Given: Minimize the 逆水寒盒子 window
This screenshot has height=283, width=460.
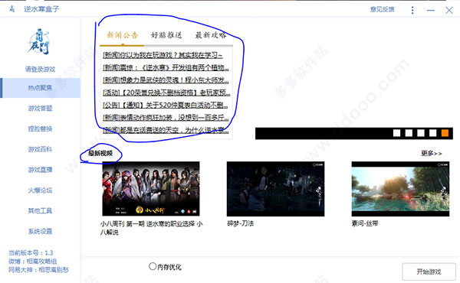Looking at the screenshot, I should pyautogui.click(x=430, y=10).
